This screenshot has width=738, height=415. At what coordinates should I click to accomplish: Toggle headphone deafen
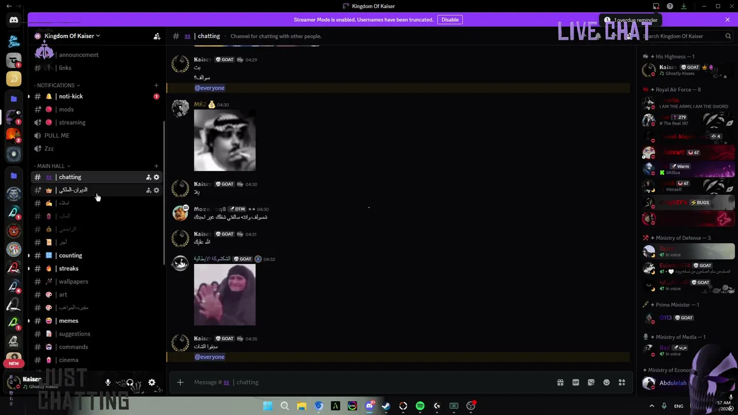[130, 383]
